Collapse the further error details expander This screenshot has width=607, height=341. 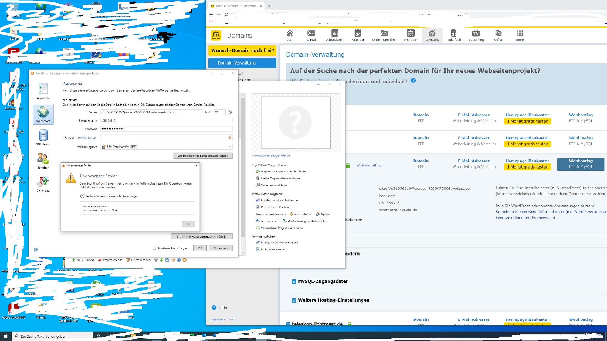tap(82, 196)
